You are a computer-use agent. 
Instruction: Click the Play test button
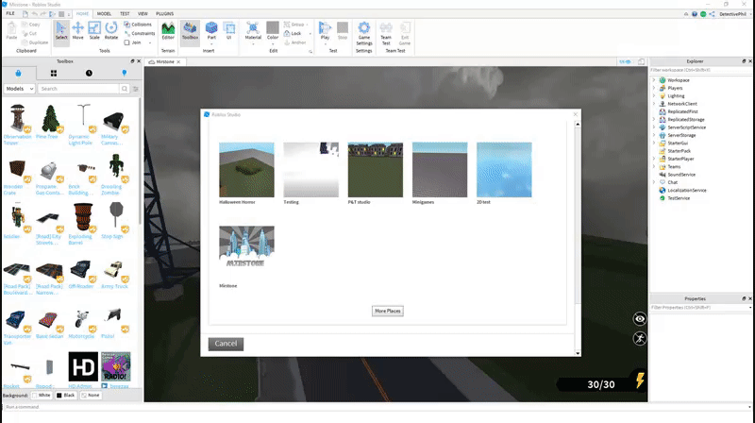[x=325, y=31]
